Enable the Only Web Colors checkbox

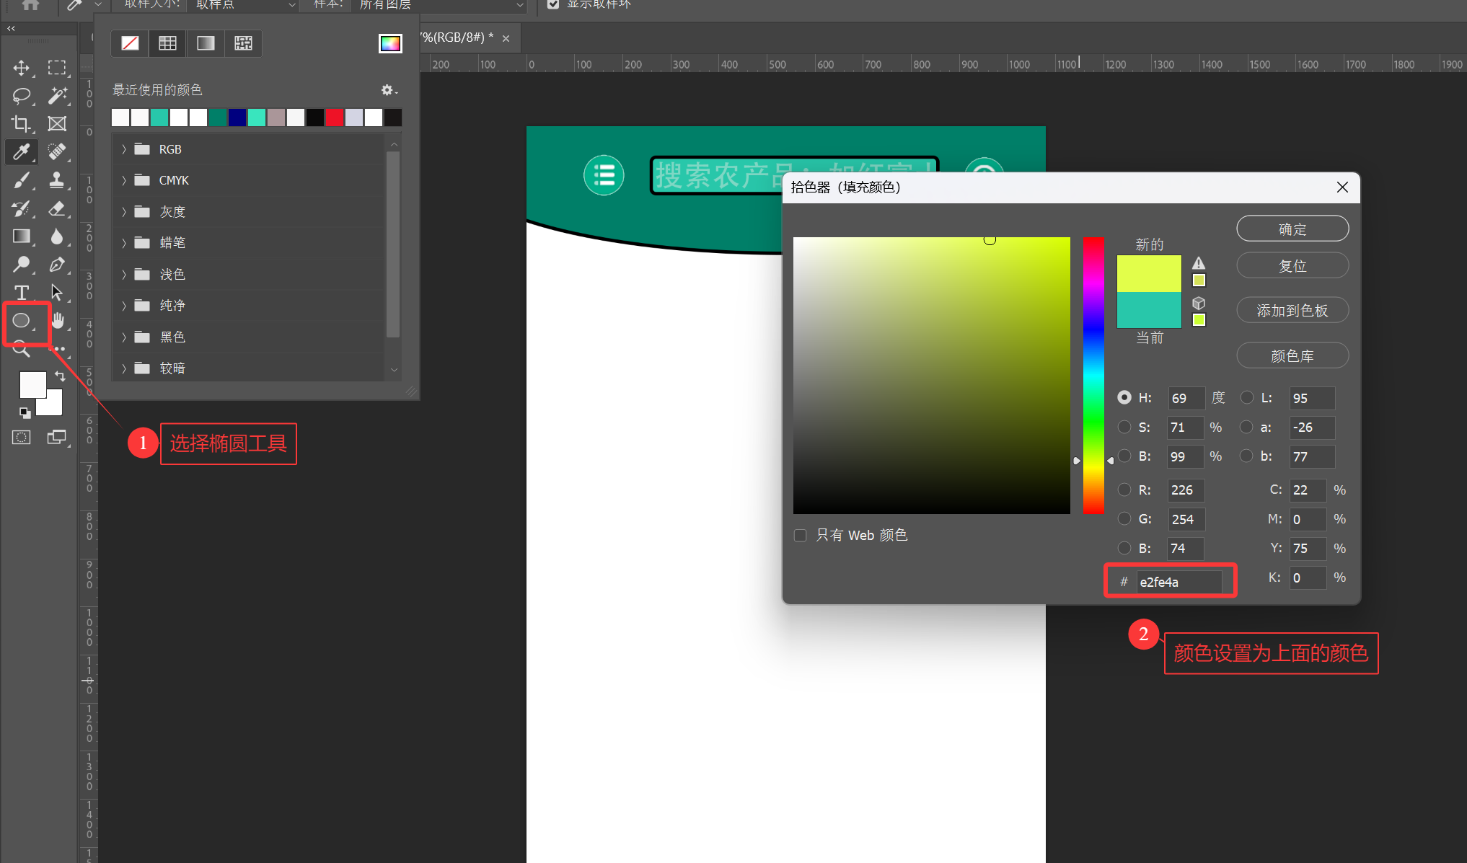[x=800, y=535]
